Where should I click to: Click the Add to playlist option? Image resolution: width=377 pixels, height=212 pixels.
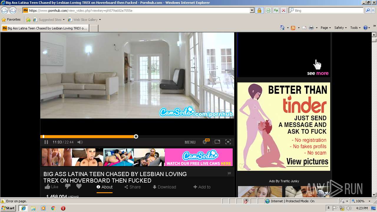tap(202, 187)
